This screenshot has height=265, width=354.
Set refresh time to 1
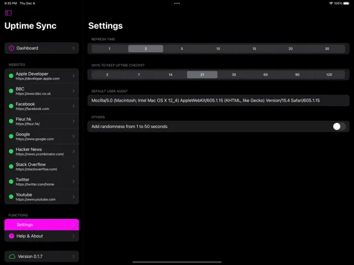coord(110,49)
